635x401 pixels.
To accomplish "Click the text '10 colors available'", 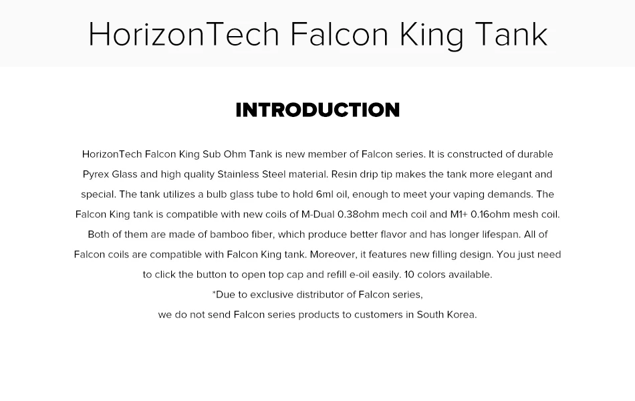I will click(448, 275).
